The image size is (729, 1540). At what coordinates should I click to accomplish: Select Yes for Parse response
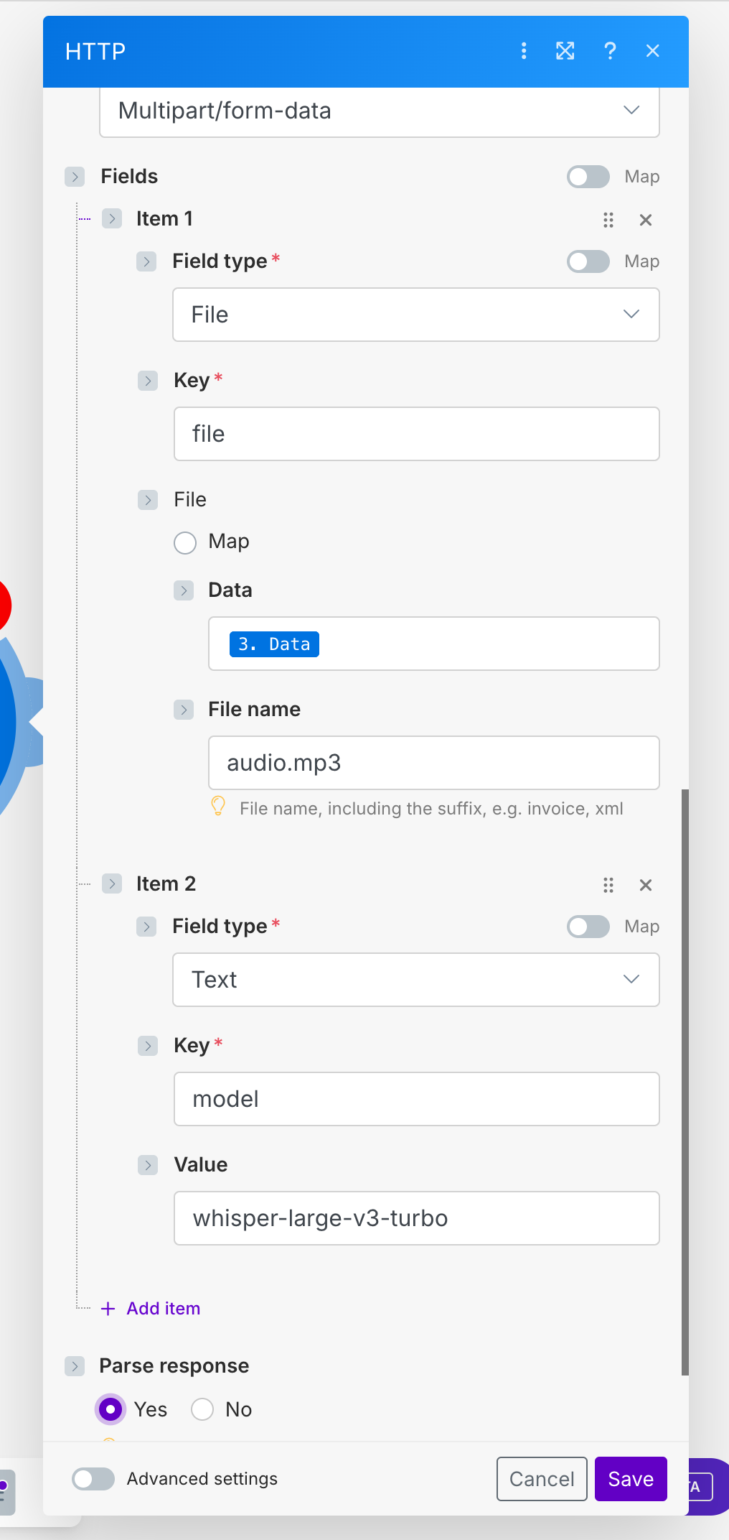[110, 1409]
